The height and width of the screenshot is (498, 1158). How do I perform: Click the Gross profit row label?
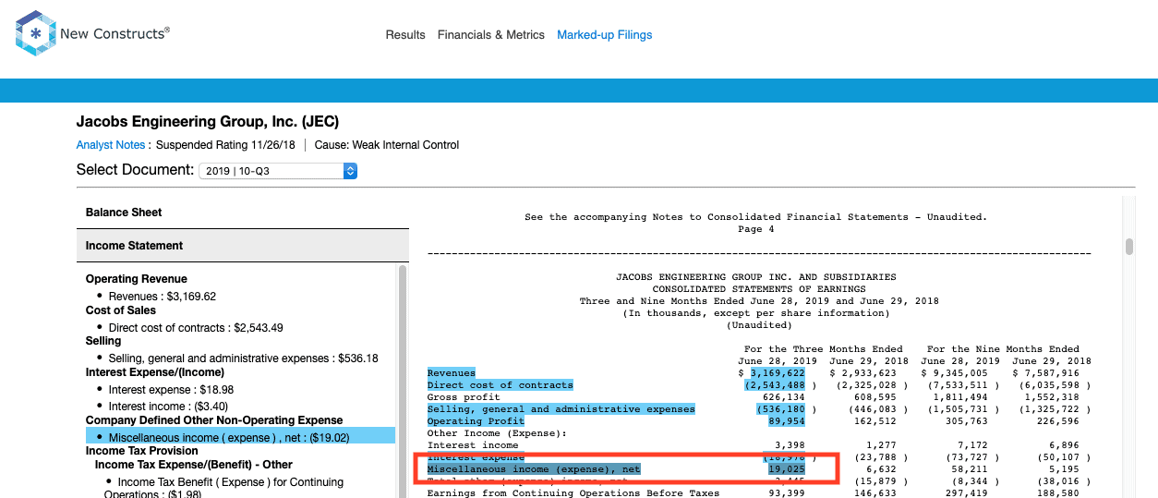pos(464,396)
